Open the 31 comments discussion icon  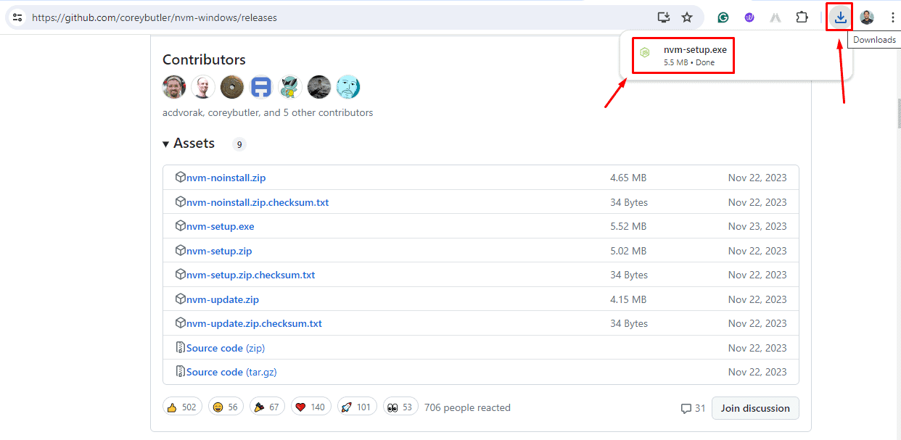pos(693,408)
